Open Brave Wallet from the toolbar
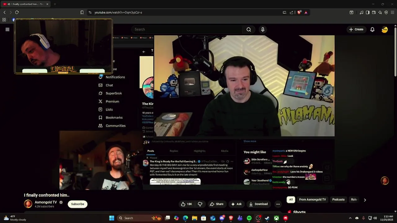397x223 pixels. [374, 12]
